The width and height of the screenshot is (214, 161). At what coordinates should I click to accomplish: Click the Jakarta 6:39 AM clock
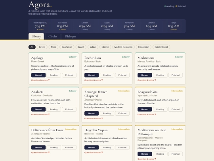(x=151, y=26)
